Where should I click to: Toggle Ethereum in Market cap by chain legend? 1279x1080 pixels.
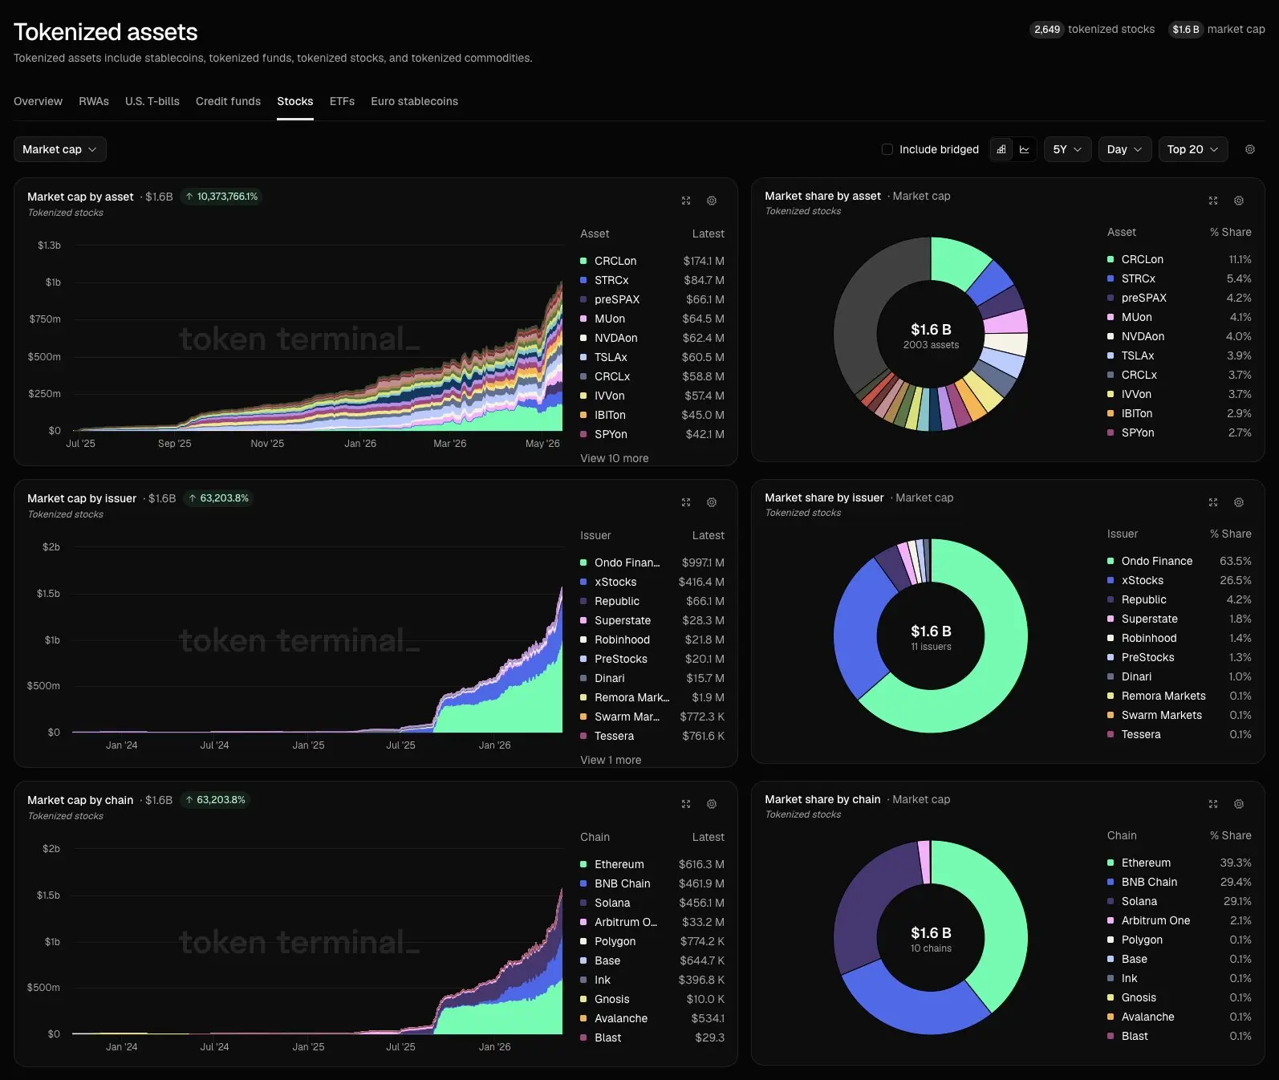click(x=652, y=864)
